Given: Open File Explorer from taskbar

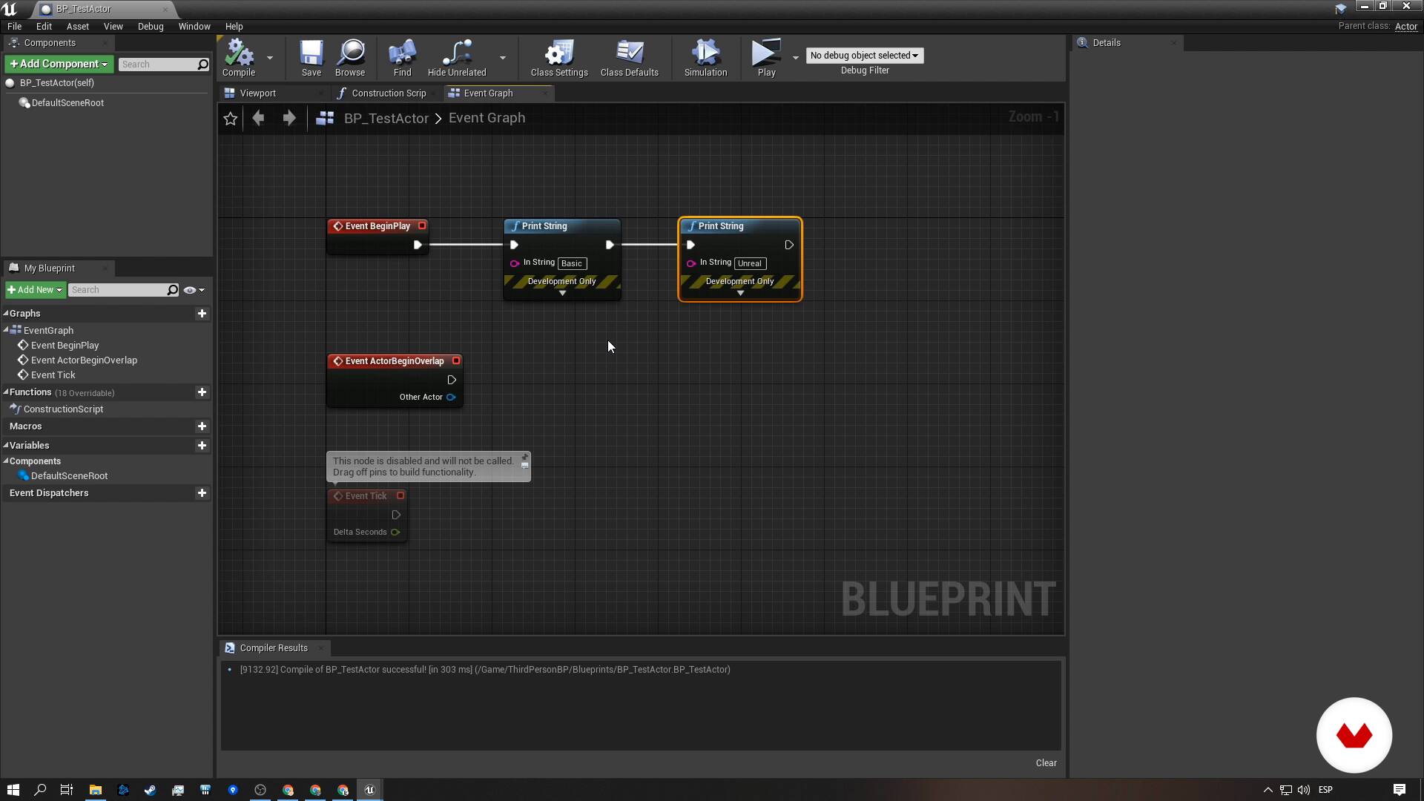Looking at the screenshot, I should tap(95, 790).
